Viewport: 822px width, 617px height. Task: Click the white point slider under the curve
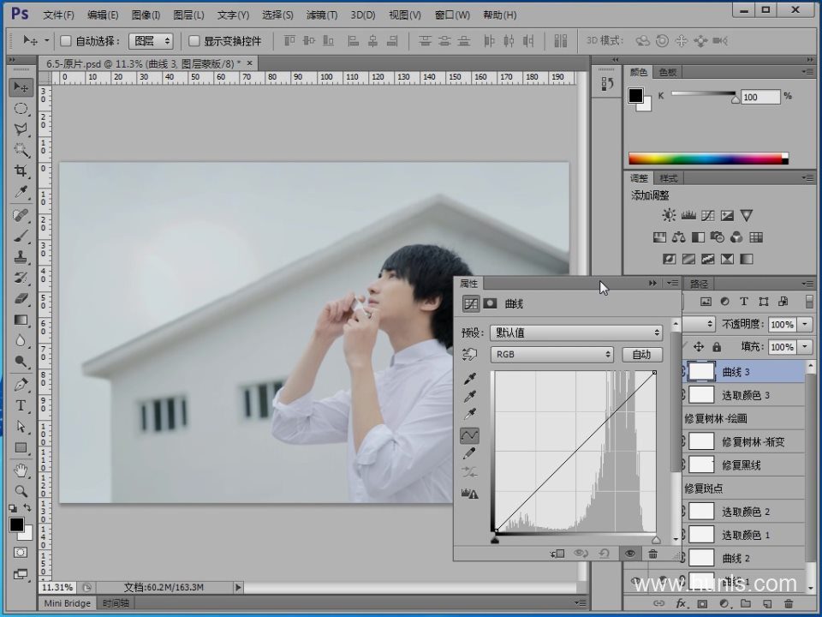pos(657,540)
